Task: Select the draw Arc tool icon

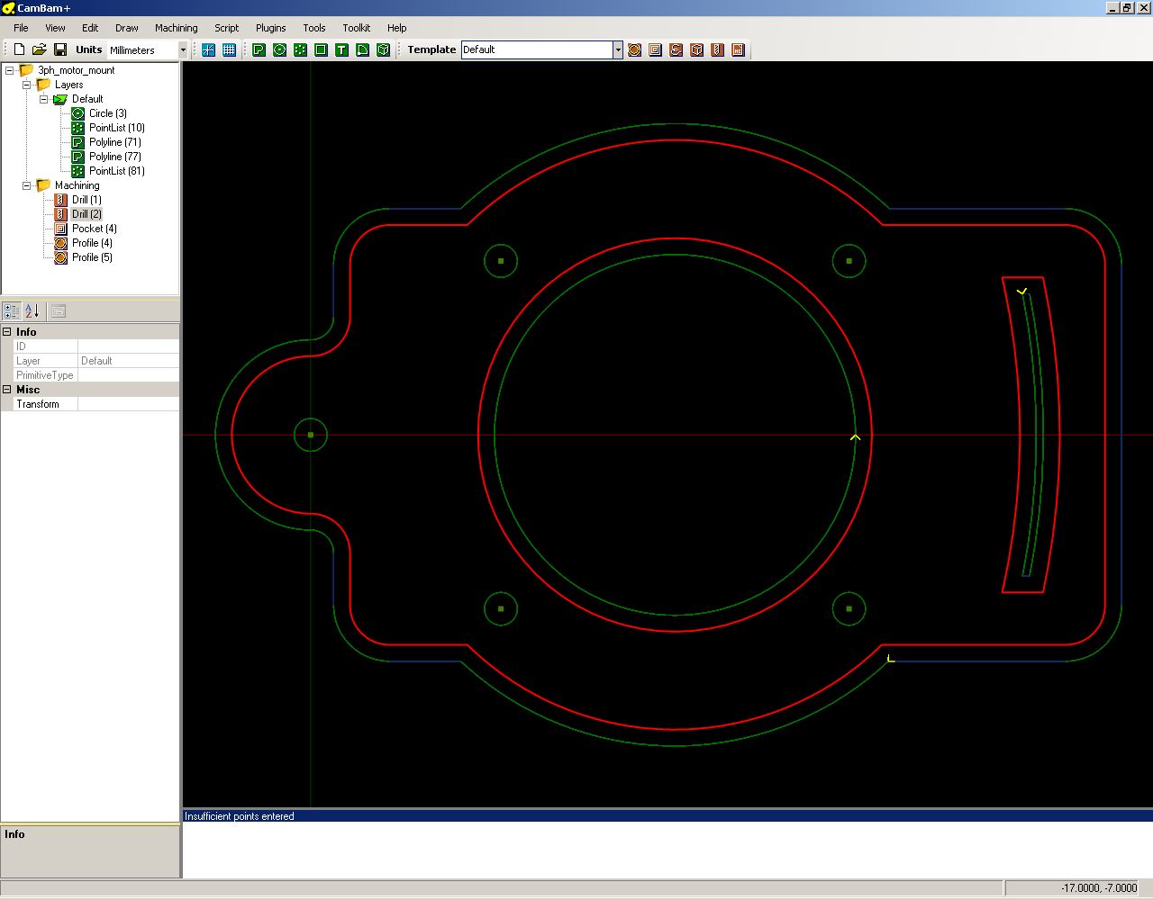Action: (362, 49)
